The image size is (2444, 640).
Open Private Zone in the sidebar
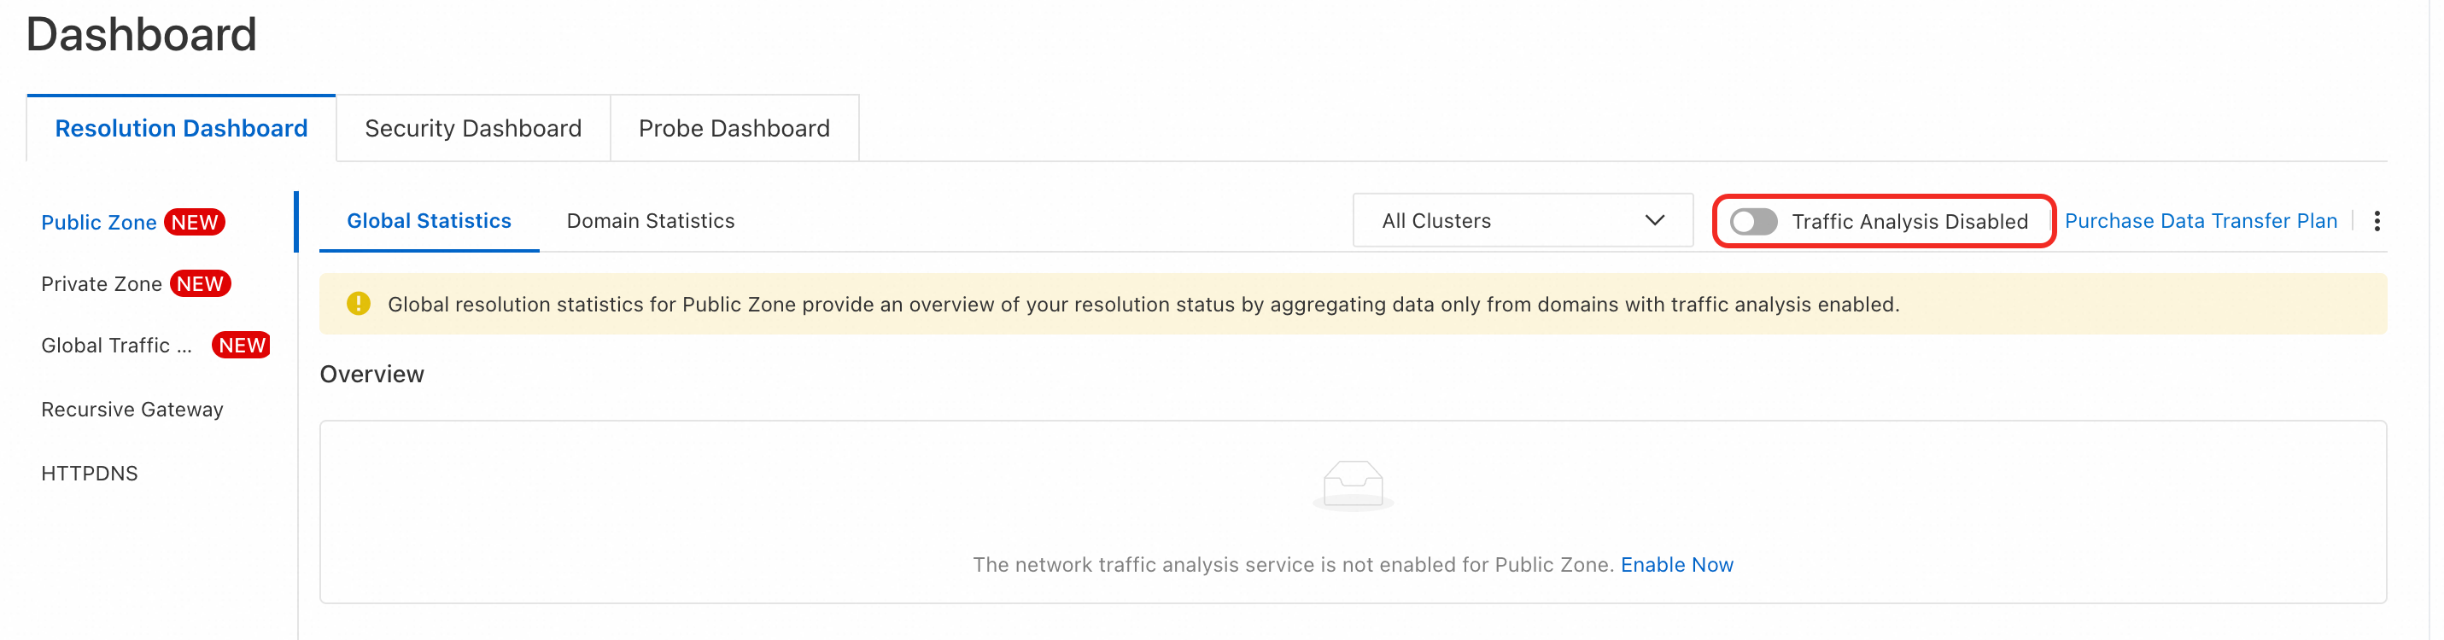pyautogui.click(x=102, y=283)
